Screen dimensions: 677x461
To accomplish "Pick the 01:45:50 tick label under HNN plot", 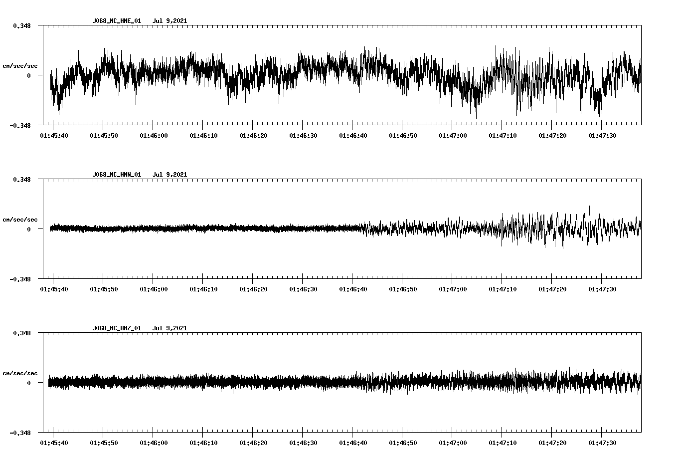I will [x=104, y=289].
